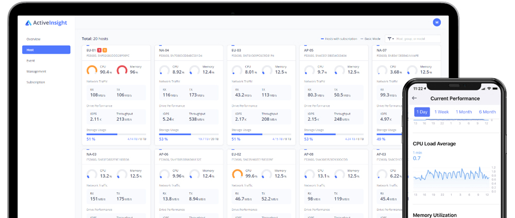Click the EU-01 red Memory gauge
The width and height of the screenshot is (515, 218).
point(122,70)
